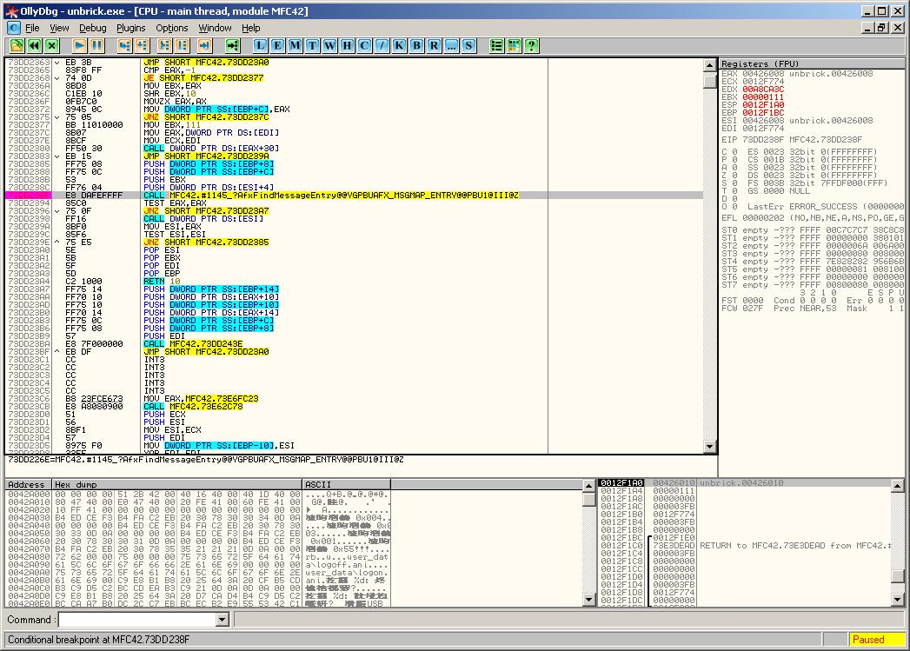The image size is (910, 651).
Task: Click disassembly scrollbar up arrow
Action: 710,65
